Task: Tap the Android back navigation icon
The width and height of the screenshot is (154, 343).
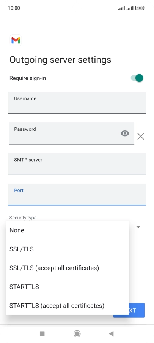Action: point(111,333)
